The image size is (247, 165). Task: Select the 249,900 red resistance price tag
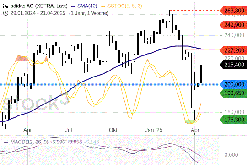[x=233, y=25]
